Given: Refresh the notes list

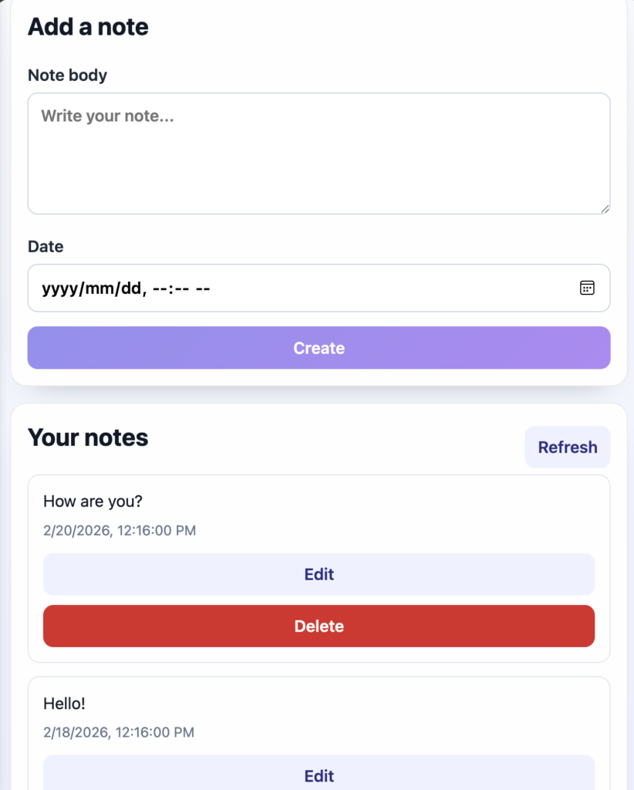Looking at the screenshot, I should (567, 447).
